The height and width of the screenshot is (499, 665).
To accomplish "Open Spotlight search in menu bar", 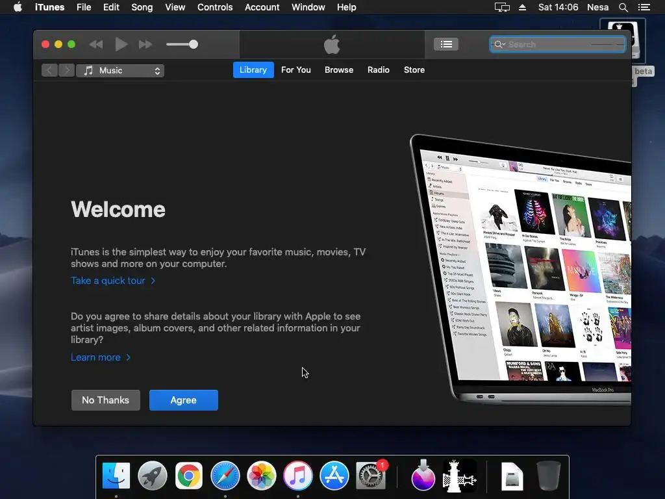I will 623,7.
